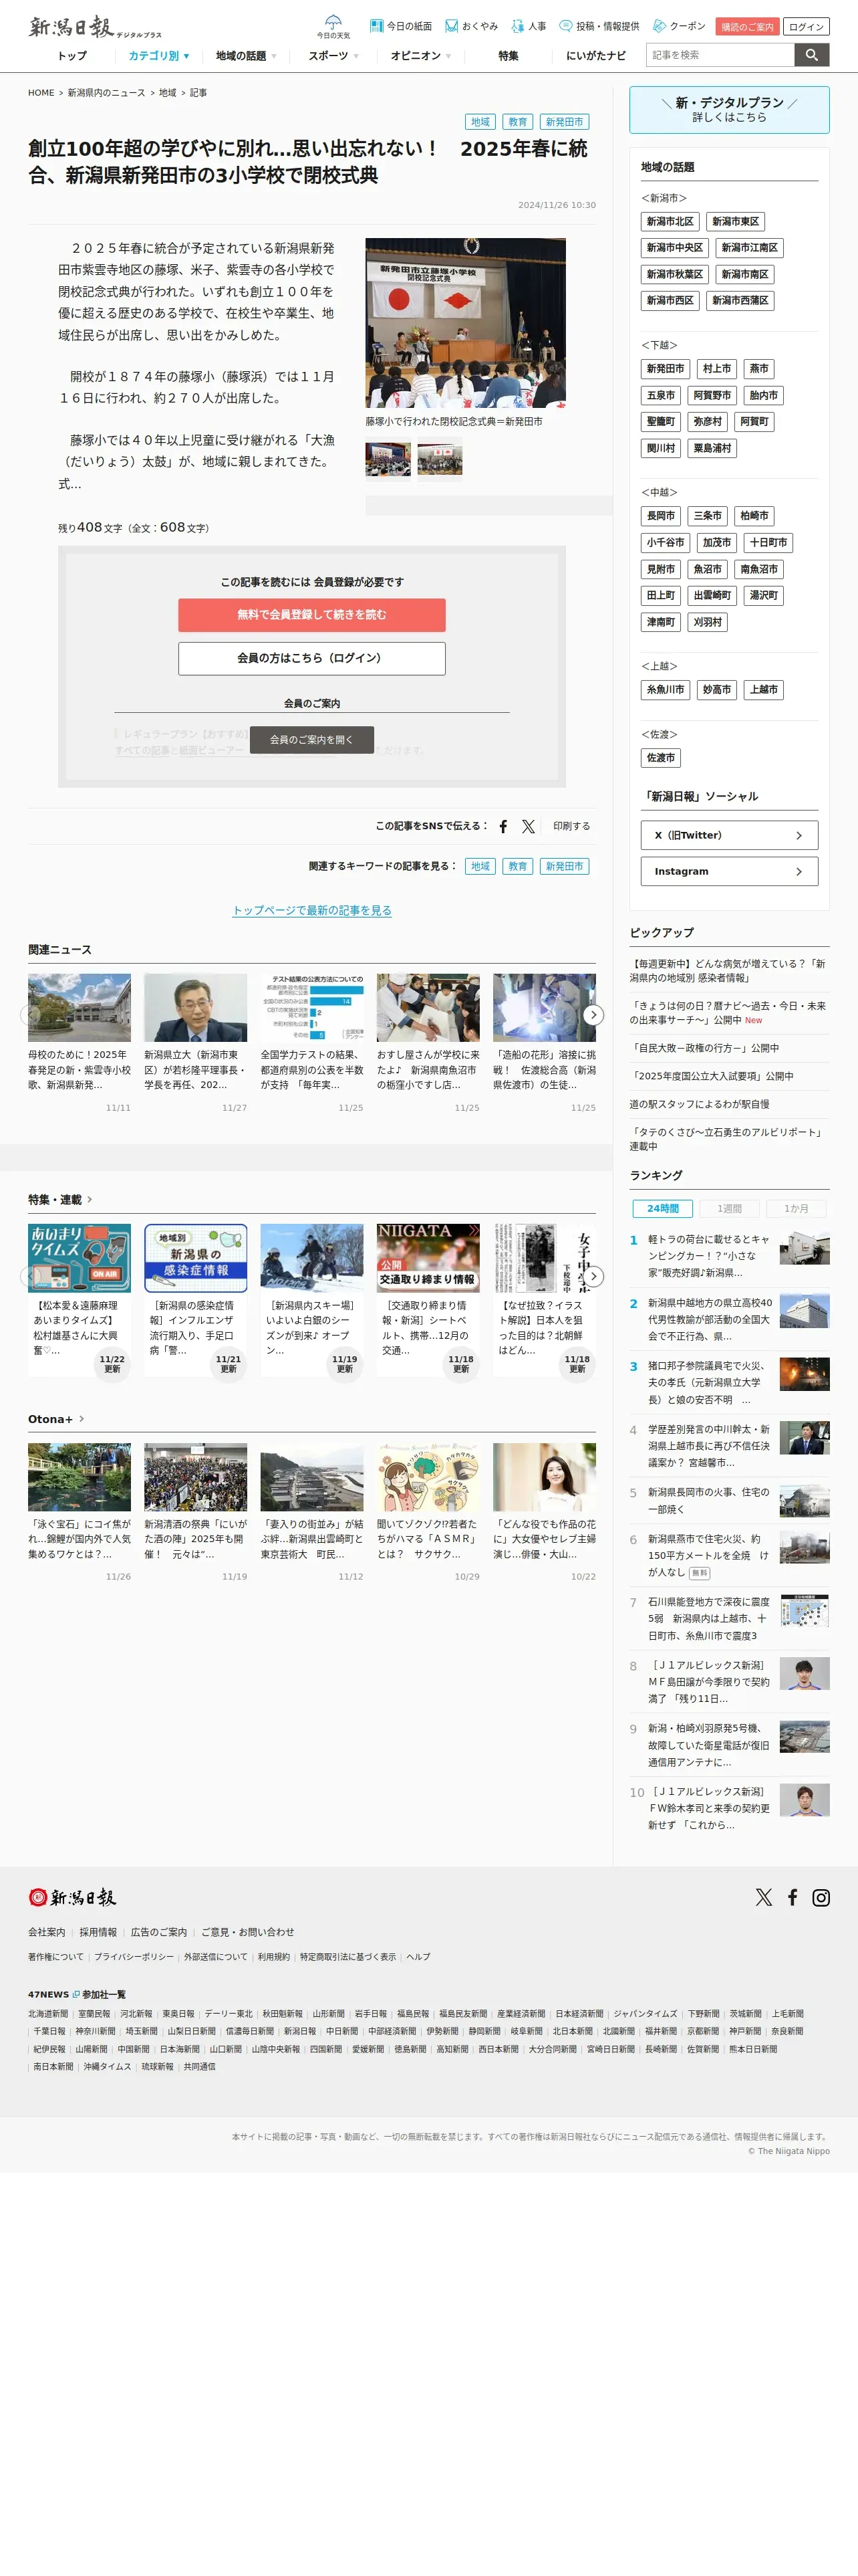Image resolution: width=858 pixels, height=2576 pixels.
Task: Open 今日の紙面 newspaper icon link
Action: 400,26
